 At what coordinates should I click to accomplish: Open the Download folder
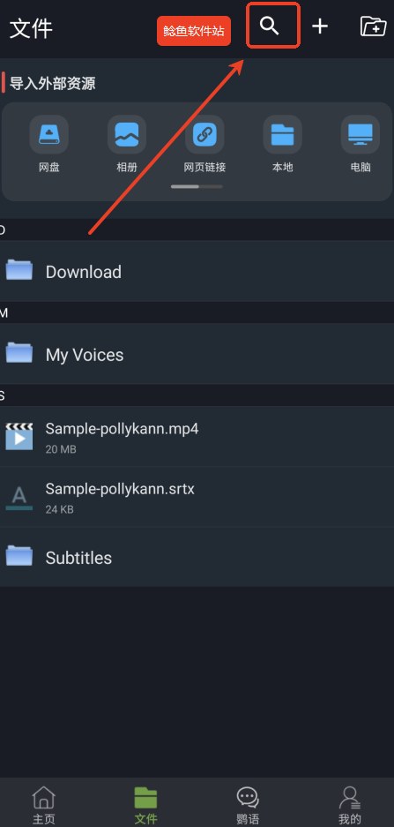pyautogui.click(x=197, y=271)
